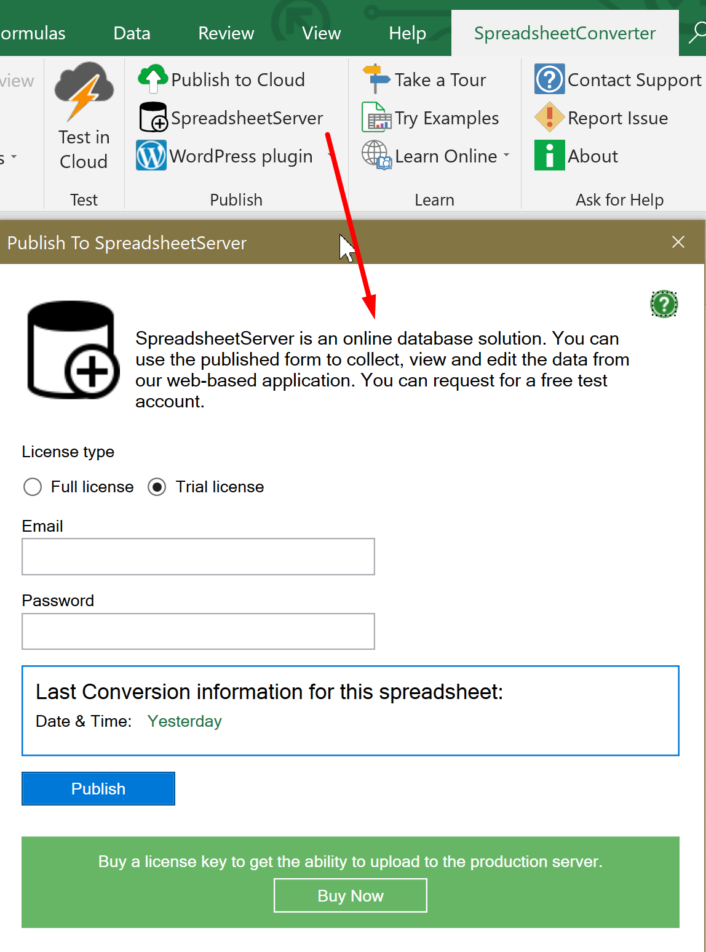706x952 pixels.
Task: Click the Contact Support icon
Action: pos(549,79)
